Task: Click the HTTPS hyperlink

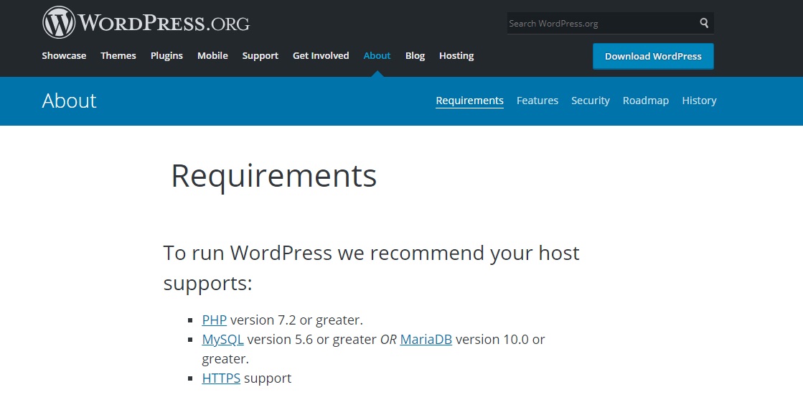Action: pyautogui.click(x=221, y=378)
